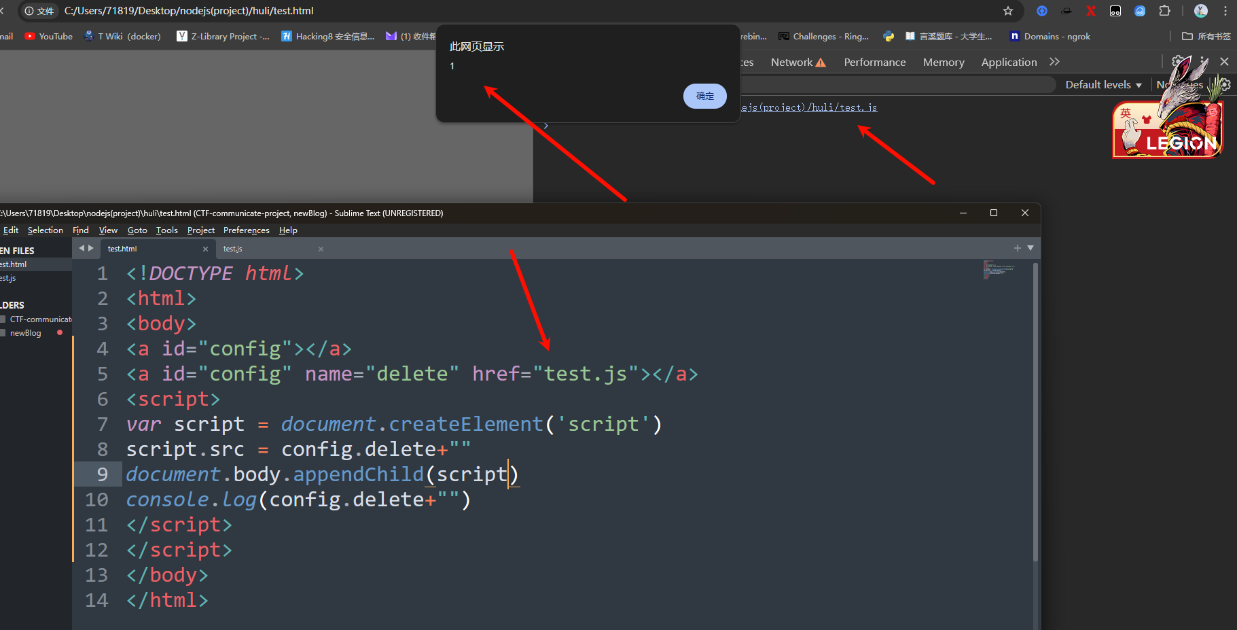Viewport: 1237px width, 630px height.
Task: Go to previous tab with left arrow
Action: pyautogui.click(x=82, y=248)
